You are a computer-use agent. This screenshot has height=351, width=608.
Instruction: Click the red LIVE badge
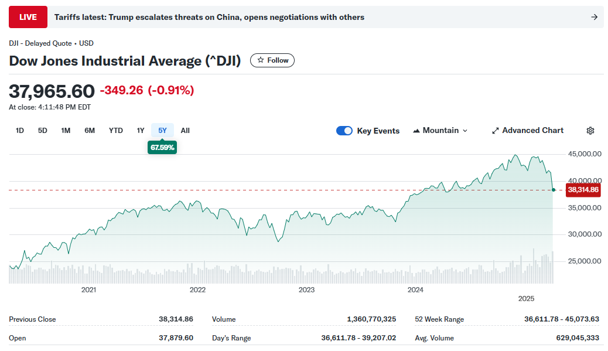click(28, 17)
